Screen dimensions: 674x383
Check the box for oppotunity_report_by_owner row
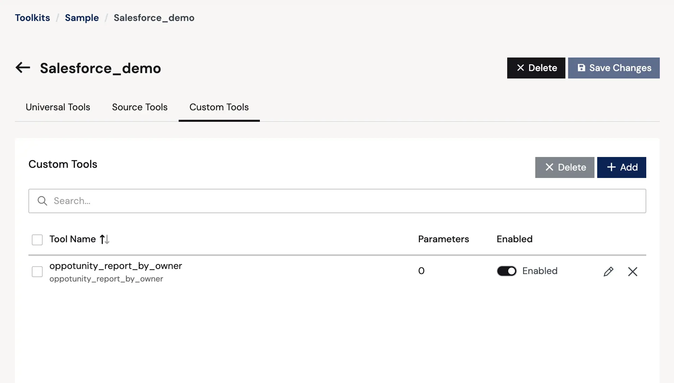tap(37, 271)
